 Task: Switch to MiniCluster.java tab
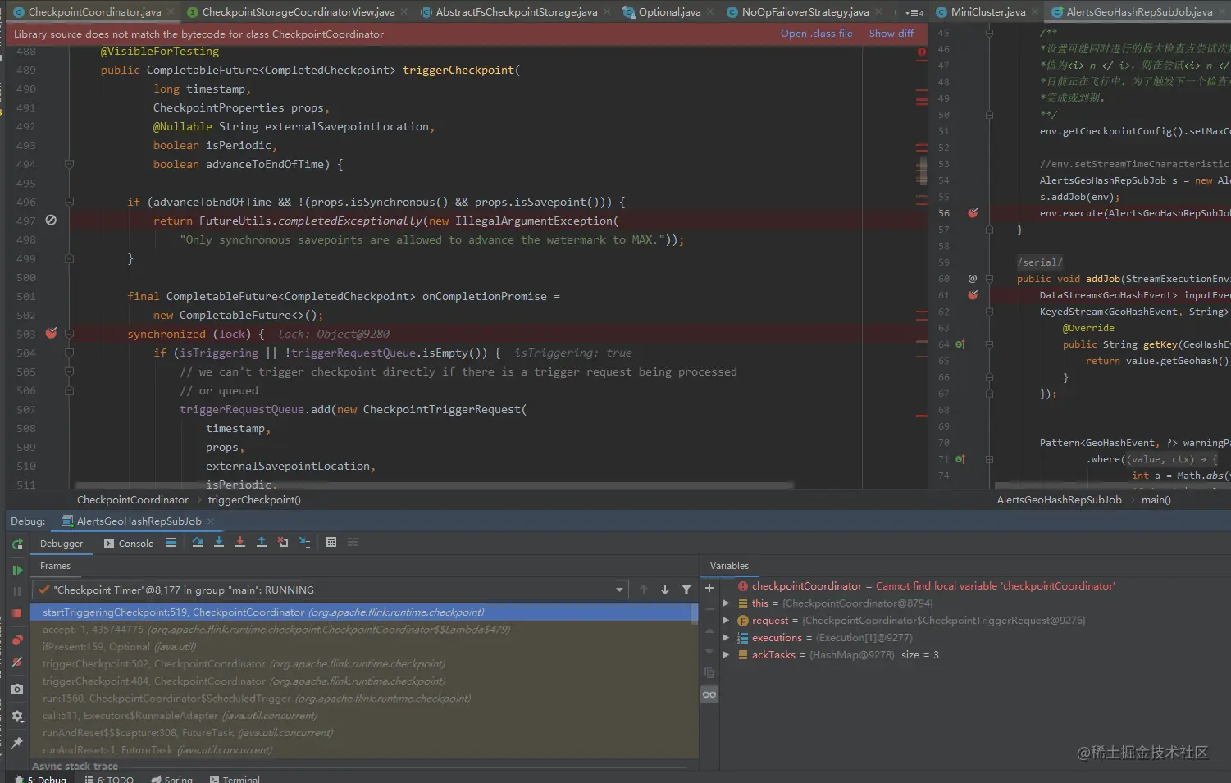click(988, 11)
